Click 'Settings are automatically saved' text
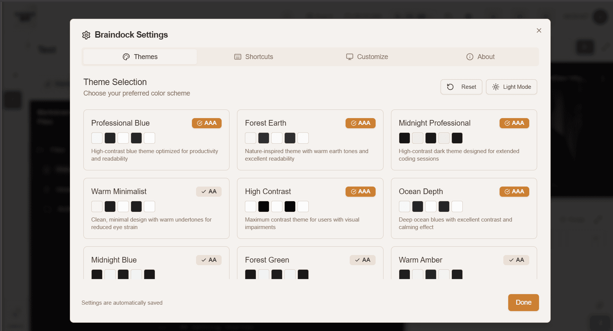 point(122,303)
